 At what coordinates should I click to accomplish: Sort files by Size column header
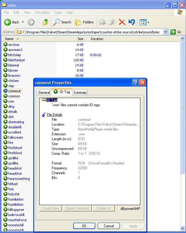[x=80, y=39]
